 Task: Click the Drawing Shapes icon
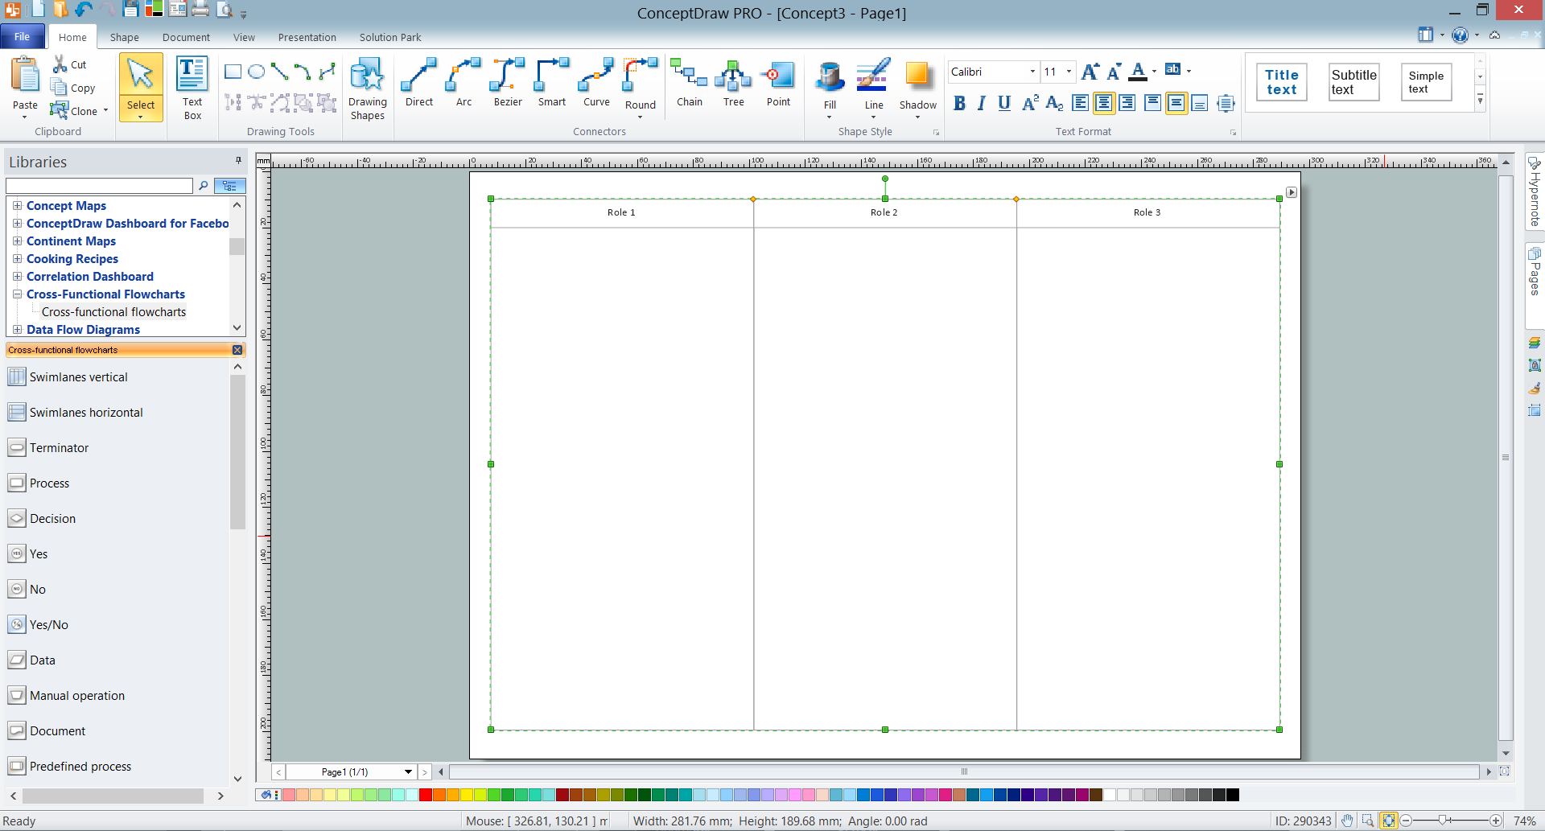367,88
